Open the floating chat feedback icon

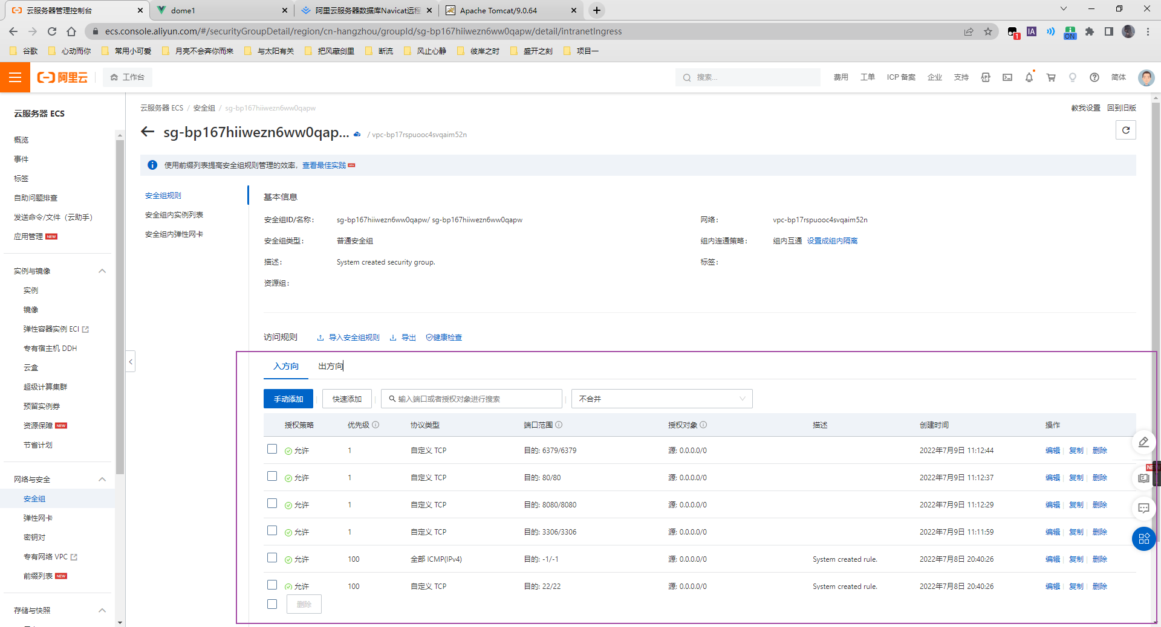click(x=1143, y=508)
